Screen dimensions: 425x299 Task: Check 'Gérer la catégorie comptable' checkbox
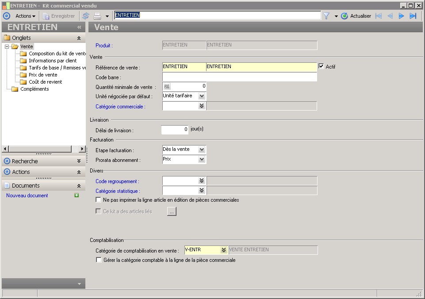click(99, 260)
